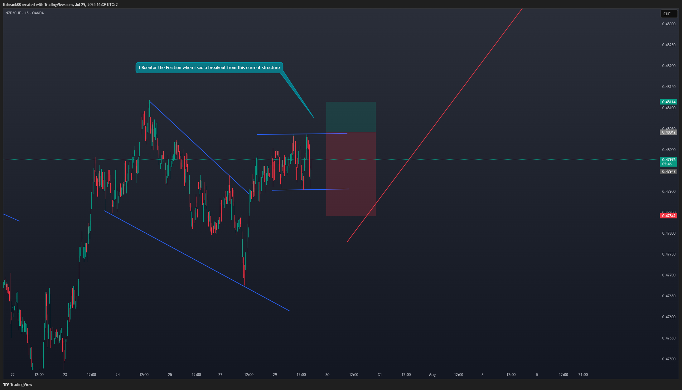Image resolution: width=682 pixels, height=390 pixels.
Task: Select the descending blue upper channel line
Action: click(x=199, y=147)
